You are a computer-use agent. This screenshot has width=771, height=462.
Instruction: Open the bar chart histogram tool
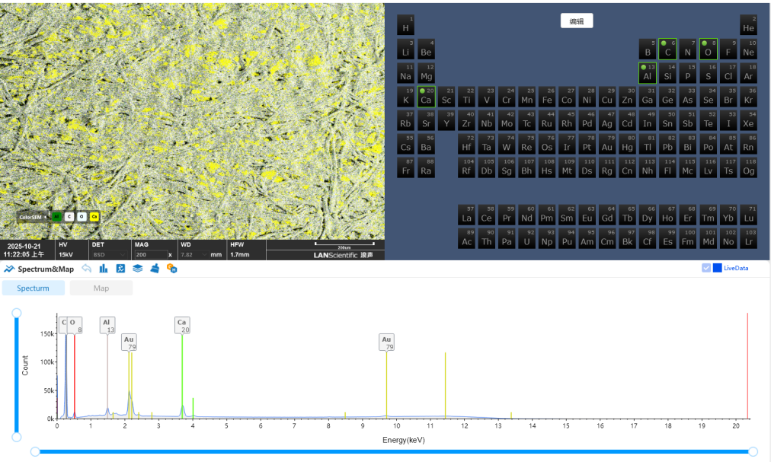pyautogui.click(x=104, y=269)
